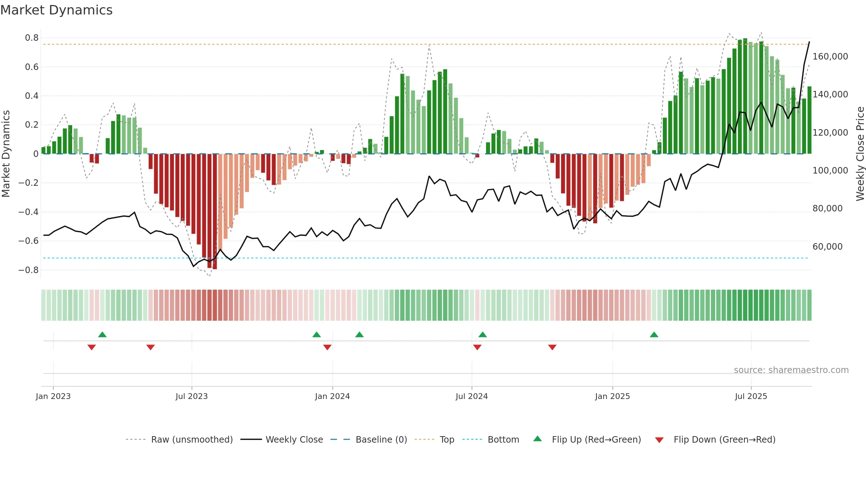This screenshot has width=866, height=487.
Task: Open the source: sharemaestro.com text
Action: [x=791, y=370]
